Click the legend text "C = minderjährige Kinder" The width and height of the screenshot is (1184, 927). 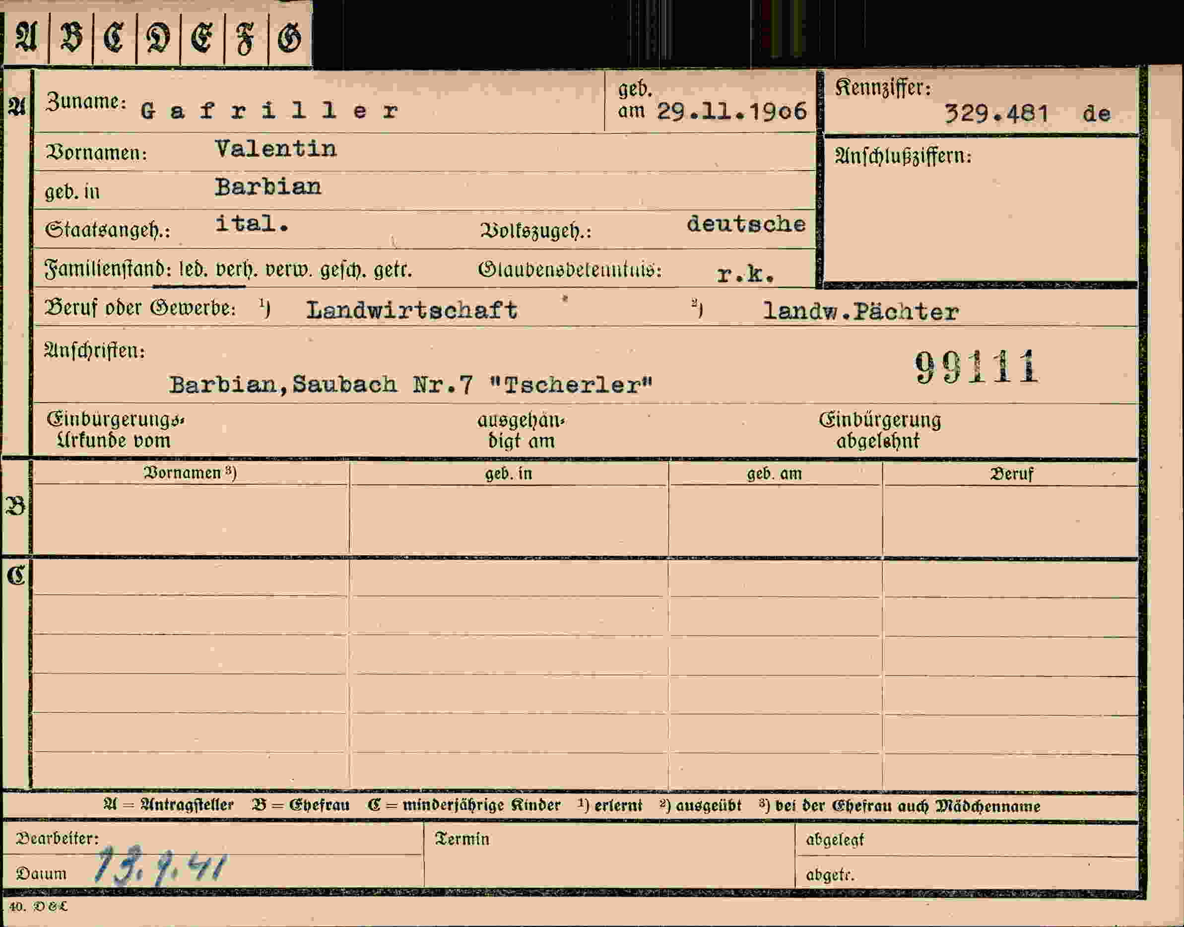tap(464, 805)
